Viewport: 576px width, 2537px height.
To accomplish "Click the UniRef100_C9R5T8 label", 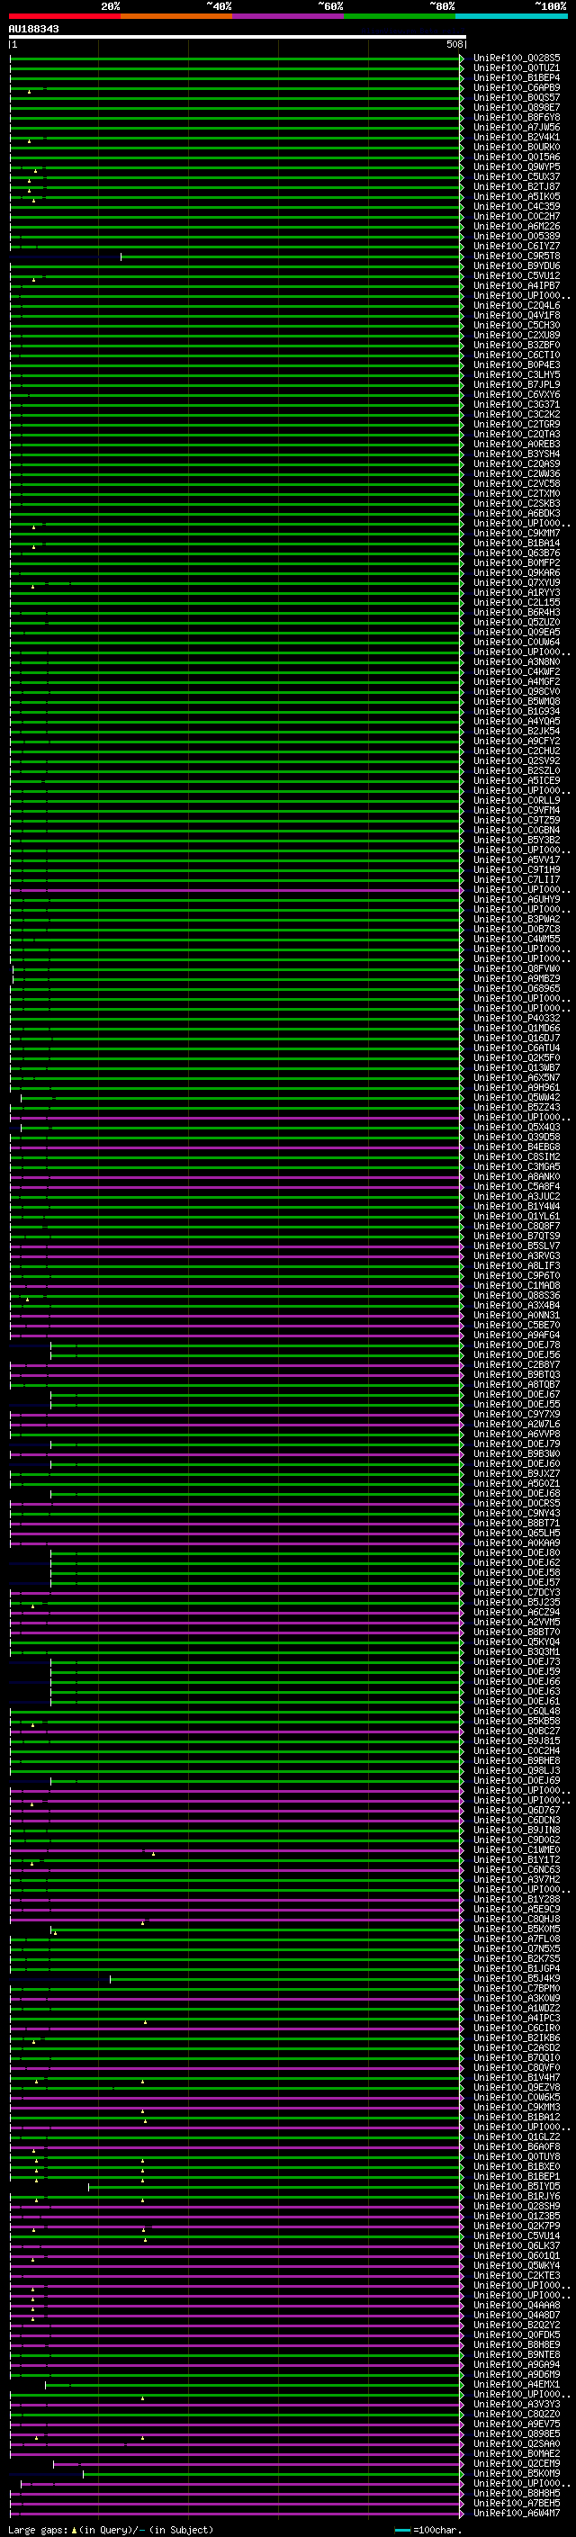I will tap(516, 257).
